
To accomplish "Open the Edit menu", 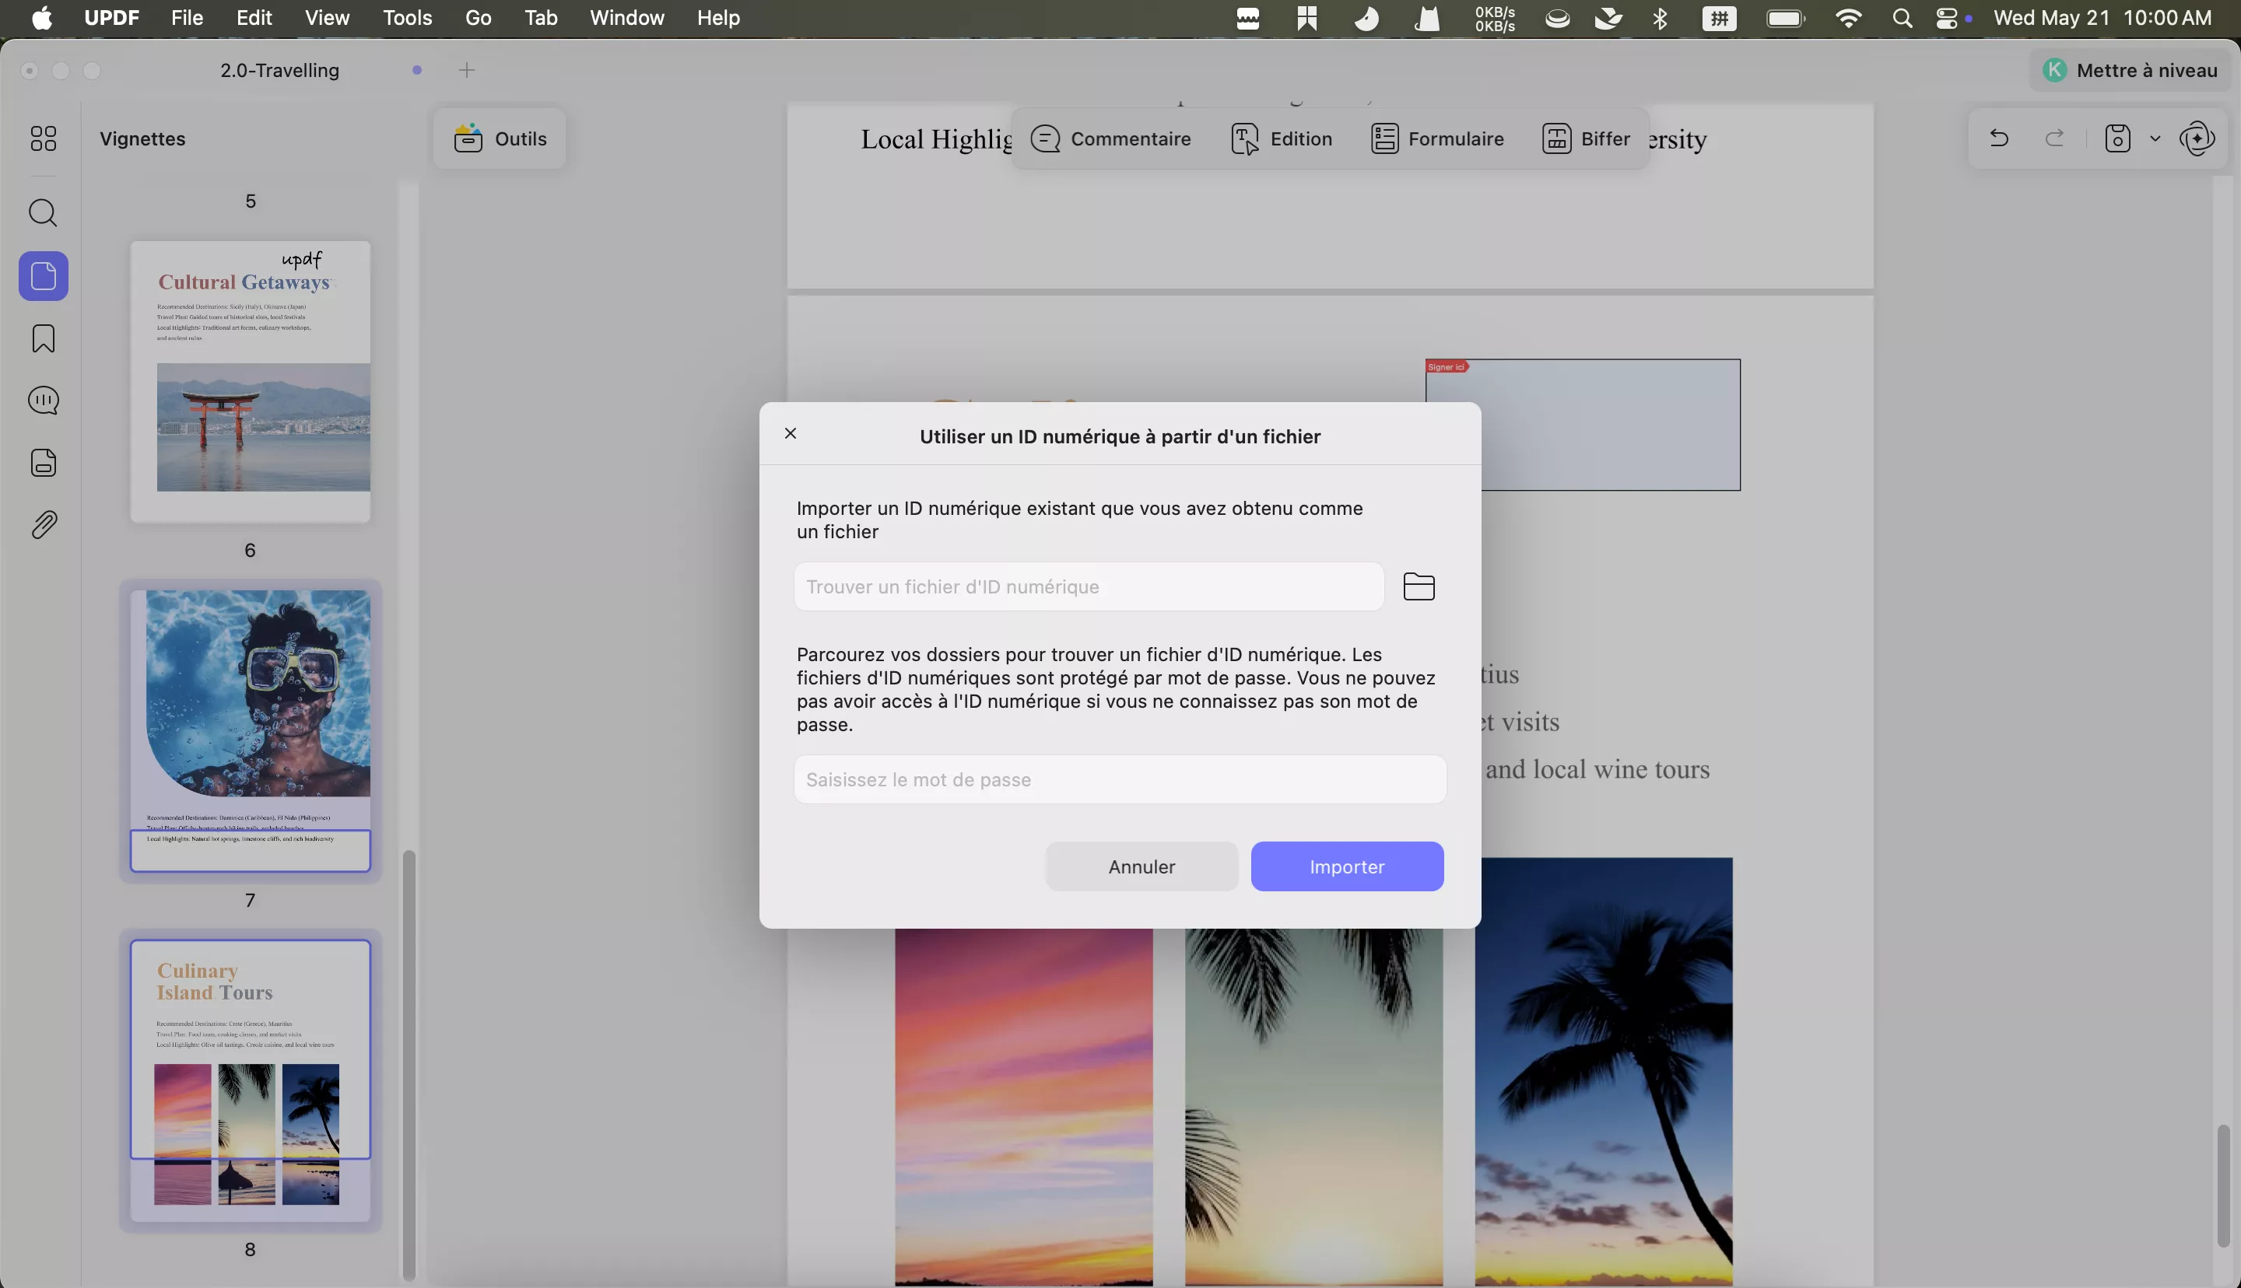I will [254, 18].
